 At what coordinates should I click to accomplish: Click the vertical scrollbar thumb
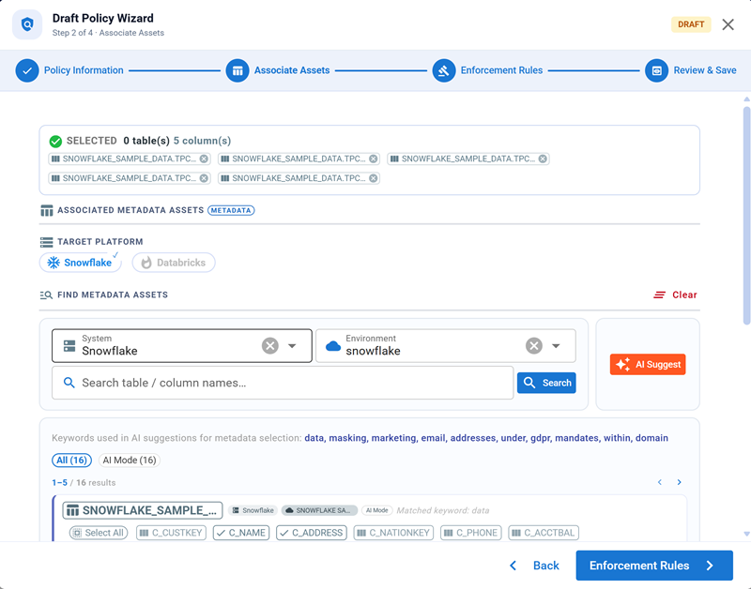(746, 216)
